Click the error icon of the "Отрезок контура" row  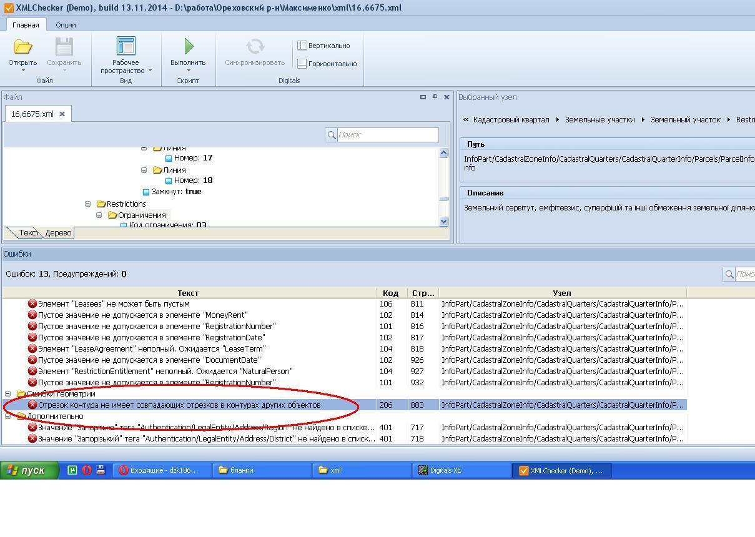tap(32, 405)
